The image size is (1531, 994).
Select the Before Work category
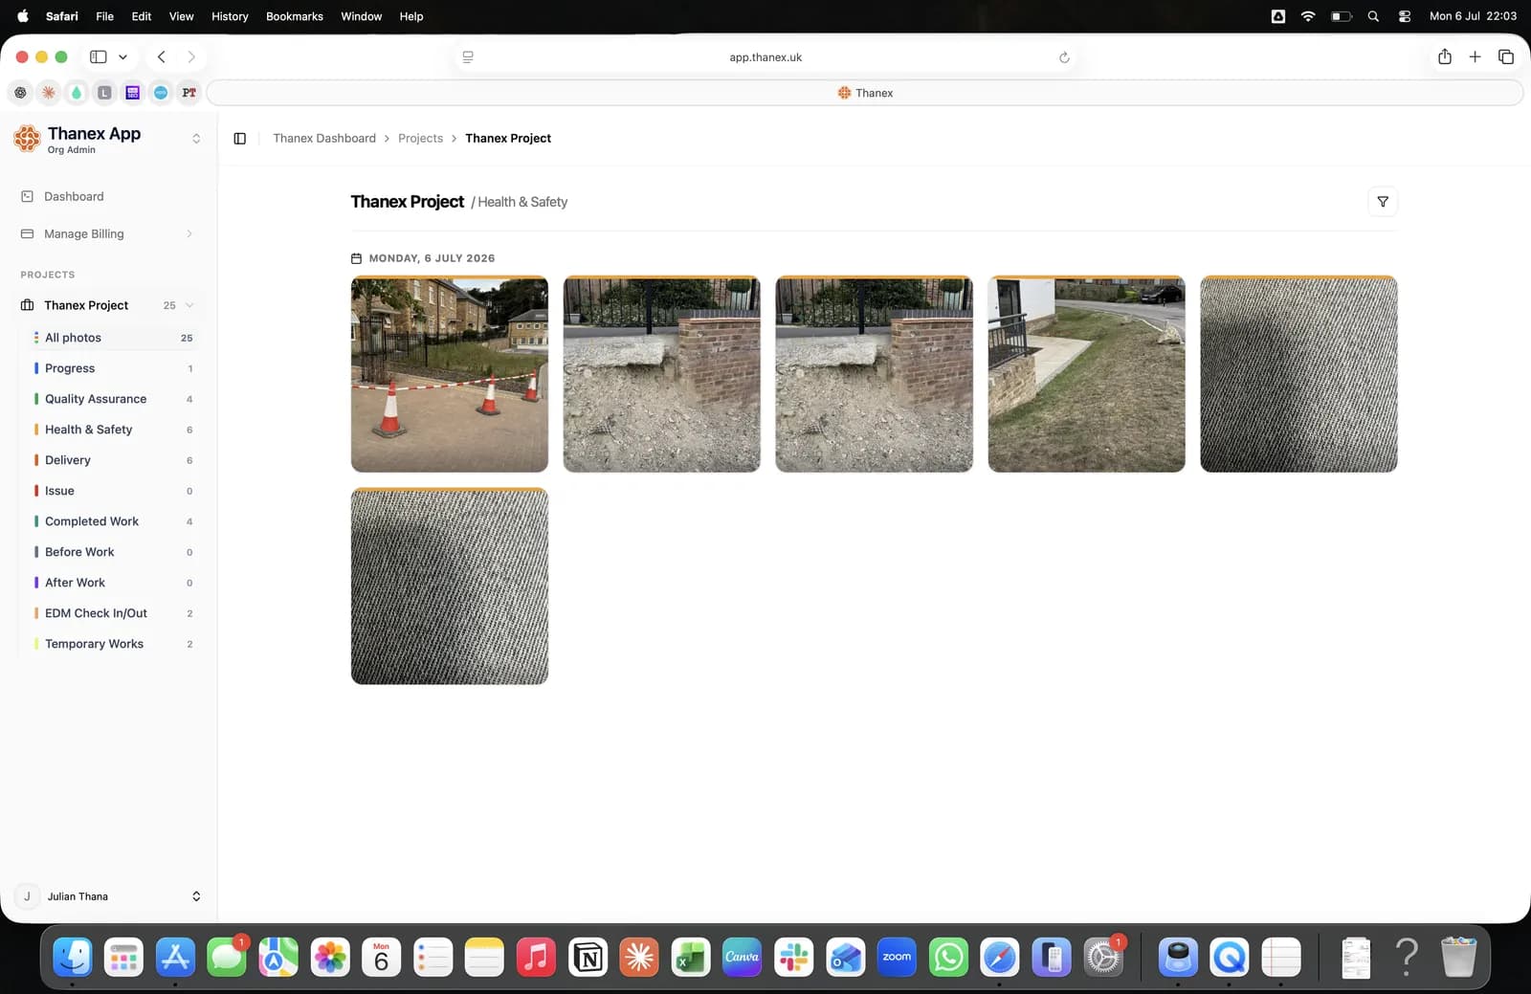click(x=112, y=552)
